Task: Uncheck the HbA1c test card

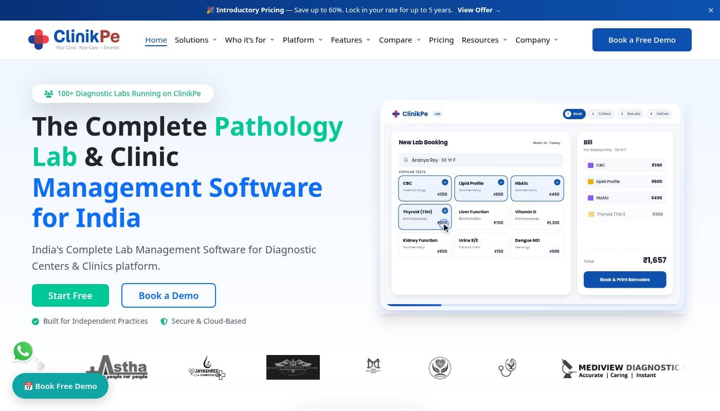Action: [x=537, y=189]
